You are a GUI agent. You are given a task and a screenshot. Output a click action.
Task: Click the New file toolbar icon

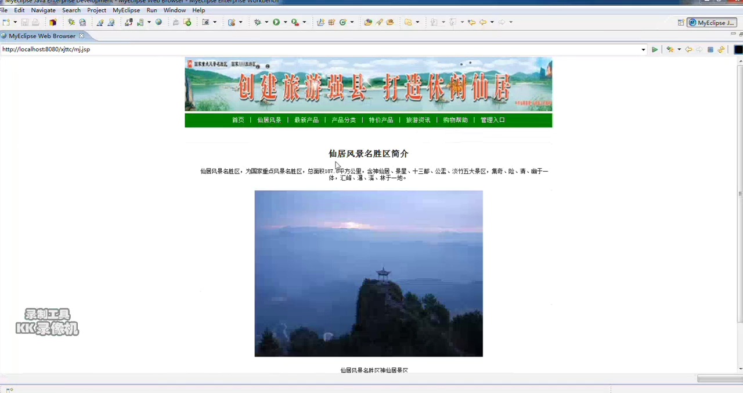(6, 23)
